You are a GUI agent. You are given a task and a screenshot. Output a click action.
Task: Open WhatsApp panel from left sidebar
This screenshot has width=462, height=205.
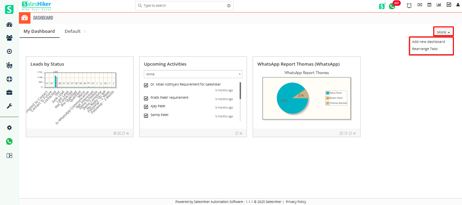click(x=9, y=141)
